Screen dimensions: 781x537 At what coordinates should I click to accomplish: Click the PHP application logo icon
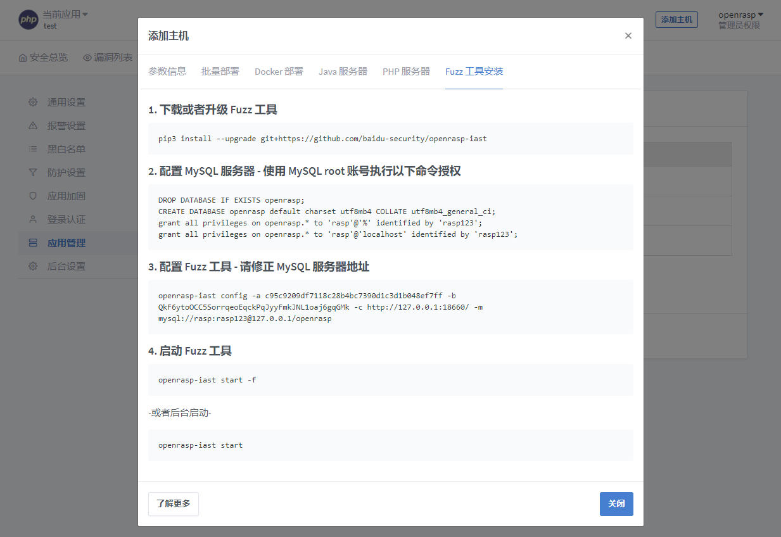pos(29,20)
